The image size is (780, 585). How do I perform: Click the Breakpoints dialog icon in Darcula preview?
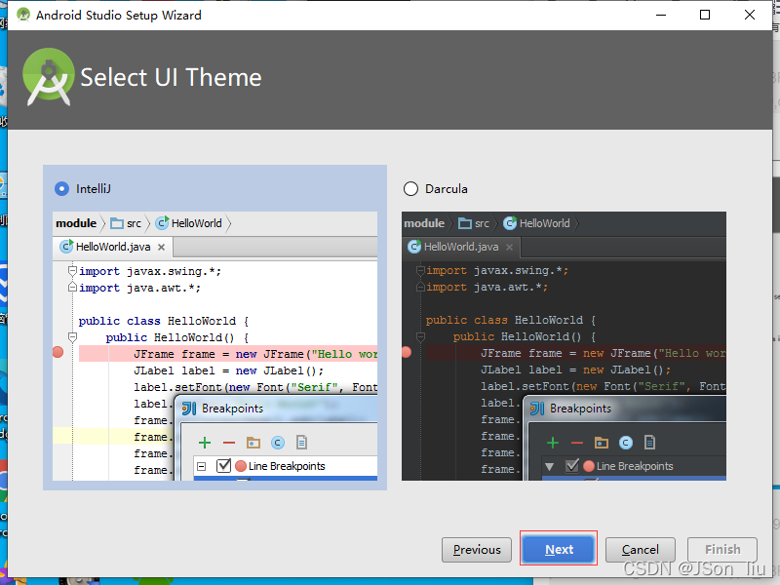click(537, 409)
